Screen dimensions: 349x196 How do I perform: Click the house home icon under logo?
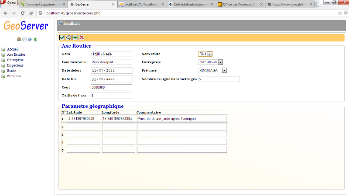19,39
